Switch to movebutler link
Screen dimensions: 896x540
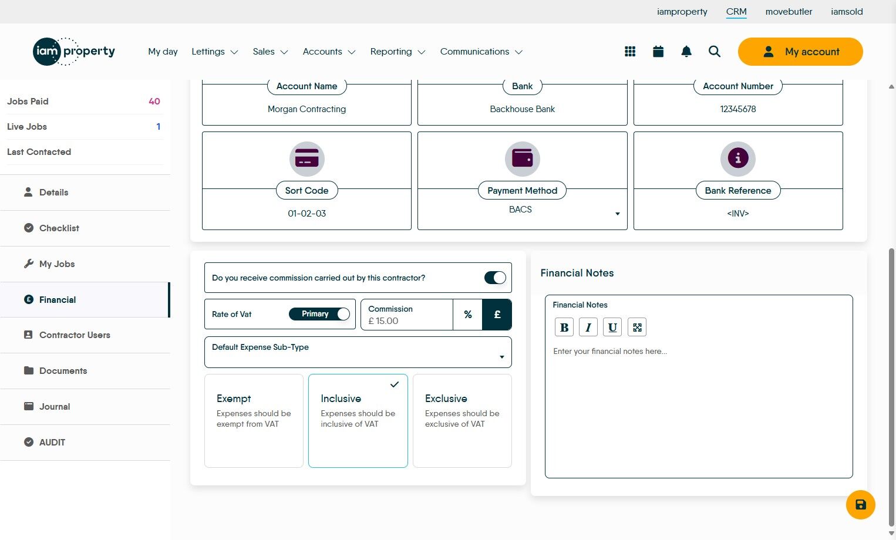tap(789, 12)
